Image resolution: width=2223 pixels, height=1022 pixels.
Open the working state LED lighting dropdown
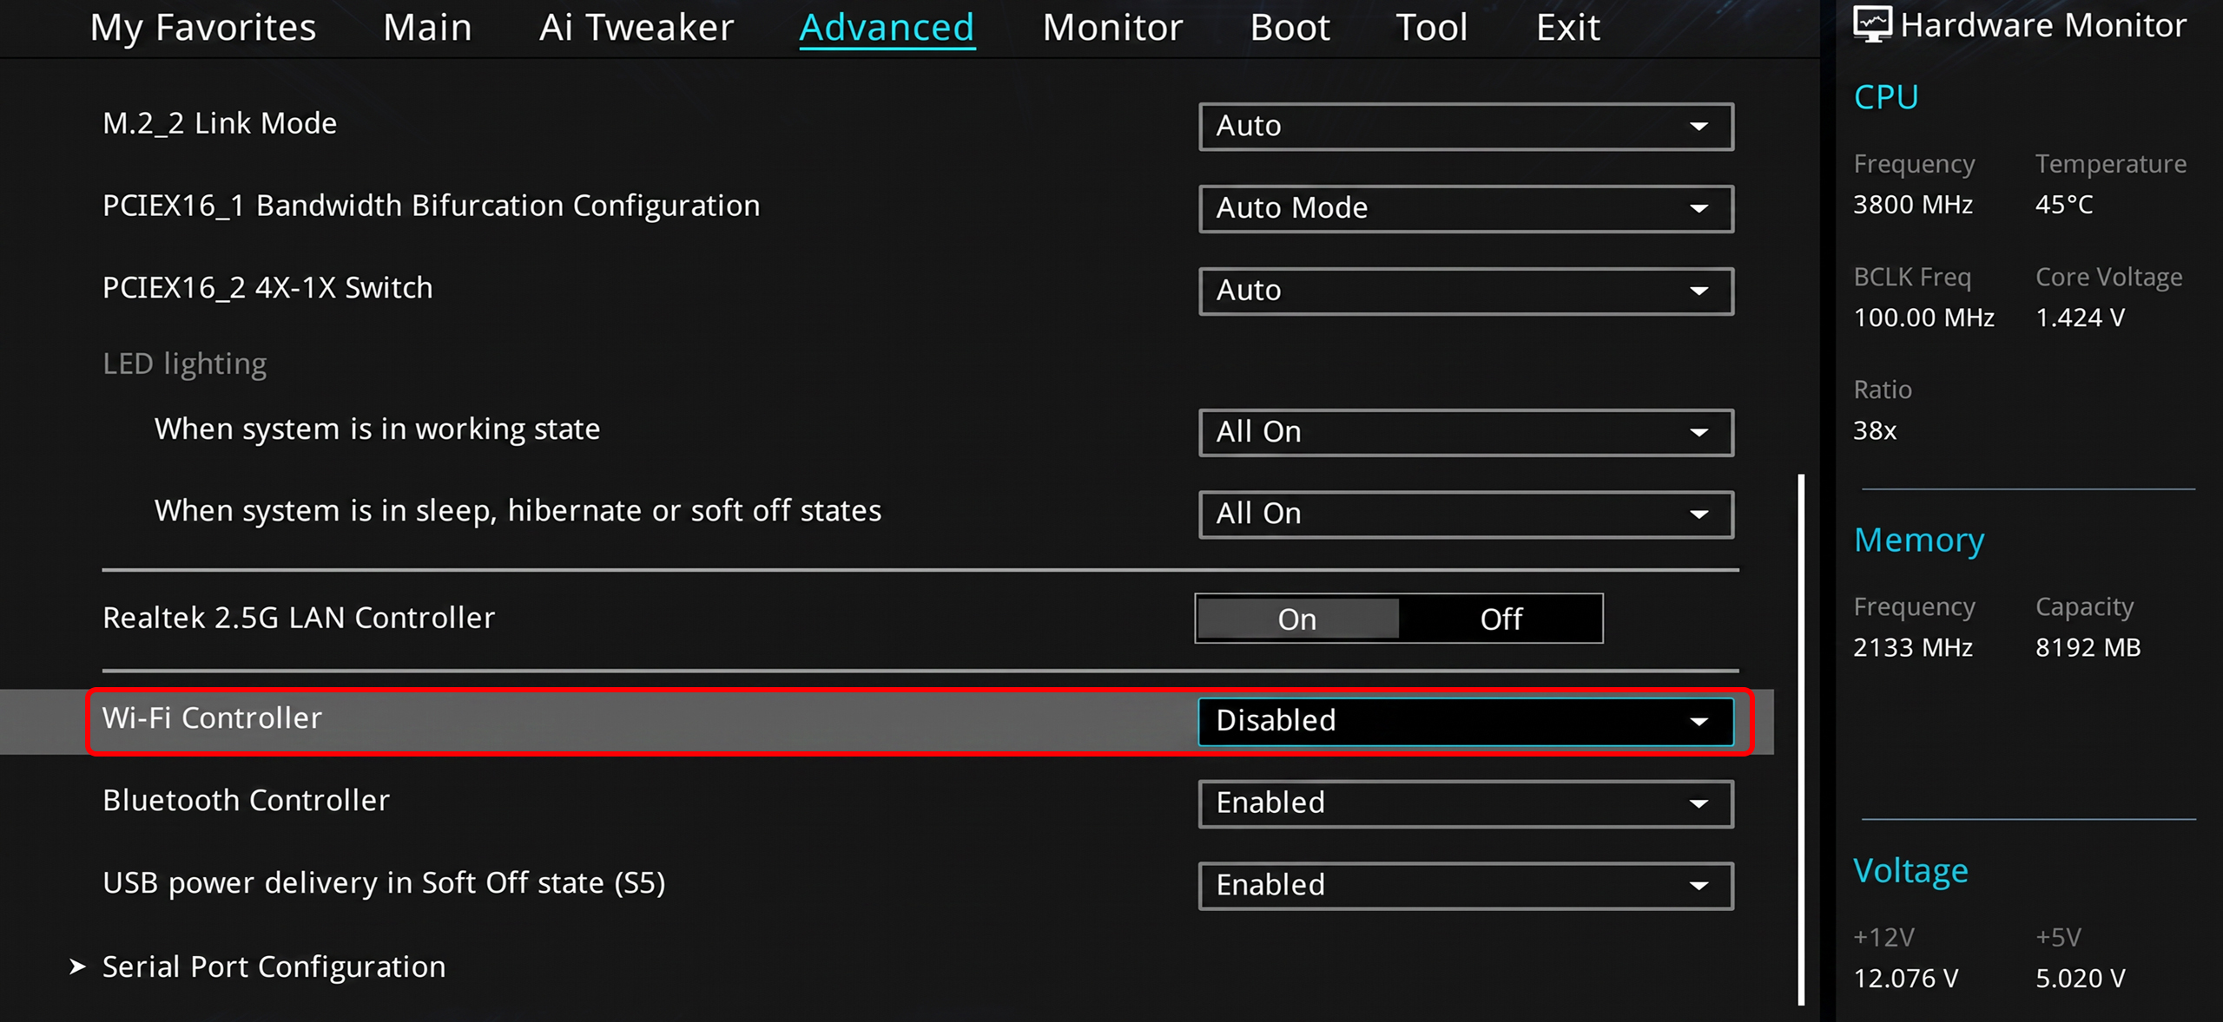[x=1466, y=432]
